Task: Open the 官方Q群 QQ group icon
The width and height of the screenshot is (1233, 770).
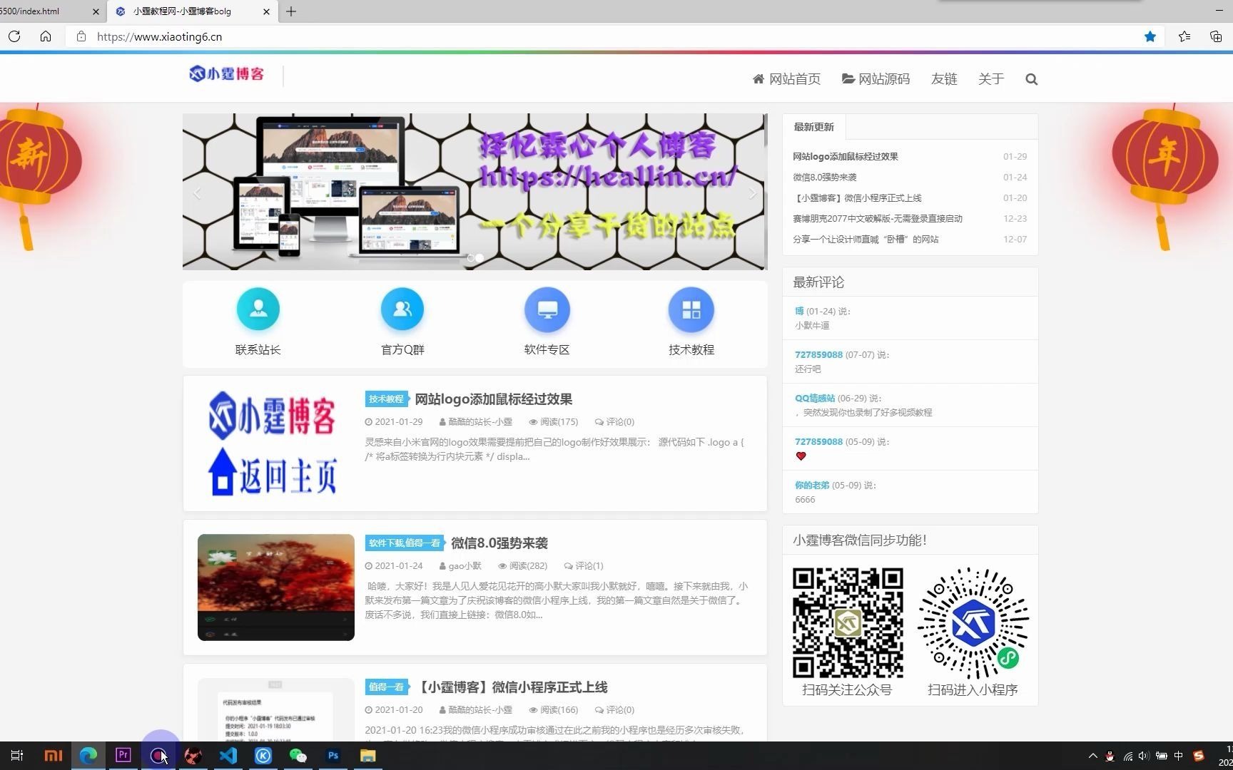Action: (x=402, y=309)
